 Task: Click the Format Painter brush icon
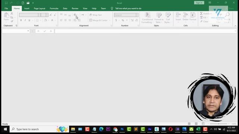pos(12,21)
